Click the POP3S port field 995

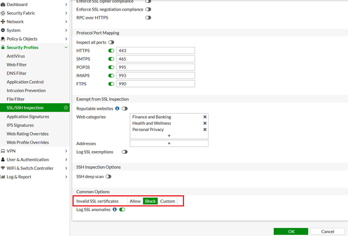[x=156, y=68]
